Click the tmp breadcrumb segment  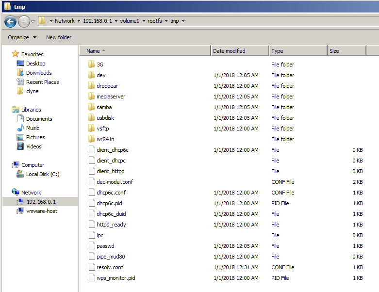pos(175,21)
